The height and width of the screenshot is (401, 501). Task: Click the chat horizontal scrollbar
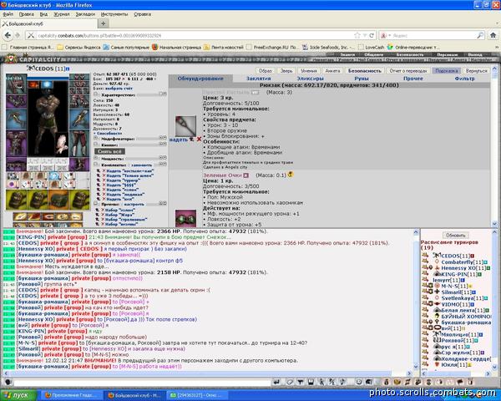tap(207, 373)
